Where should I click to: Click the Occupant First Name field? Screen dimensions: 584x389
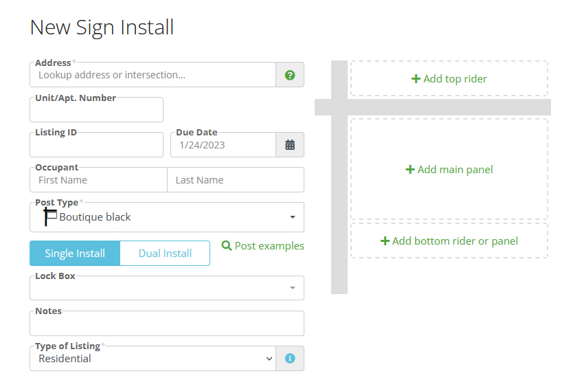coord(99,180)
